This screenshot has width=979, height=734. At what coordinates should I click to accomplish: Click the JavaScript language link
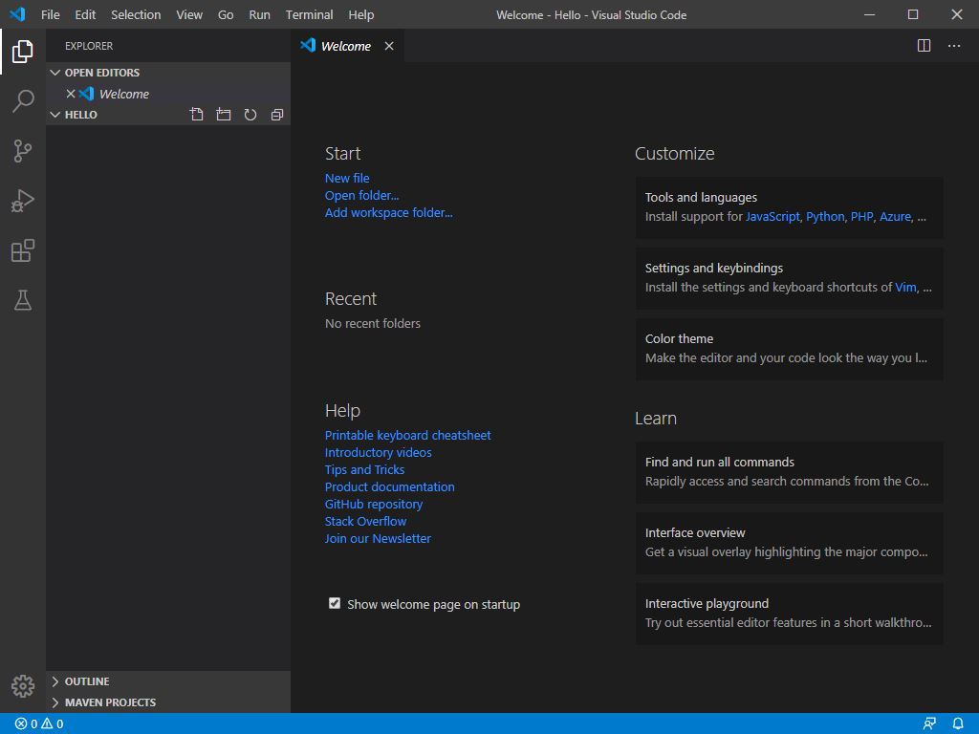point(772,217)
